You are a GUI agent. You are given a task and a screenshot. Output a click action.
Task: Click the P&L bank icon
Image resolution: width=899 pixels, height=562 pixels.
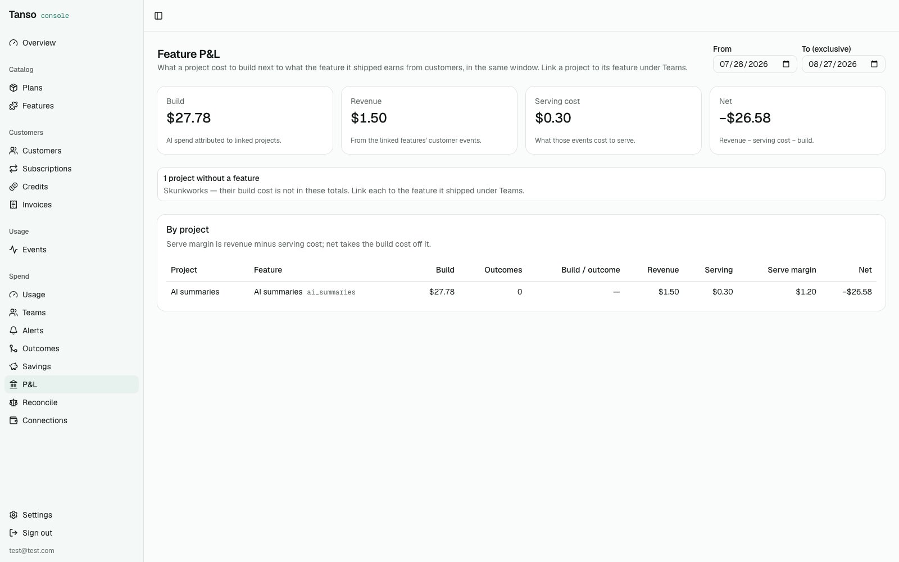point(13,384)
